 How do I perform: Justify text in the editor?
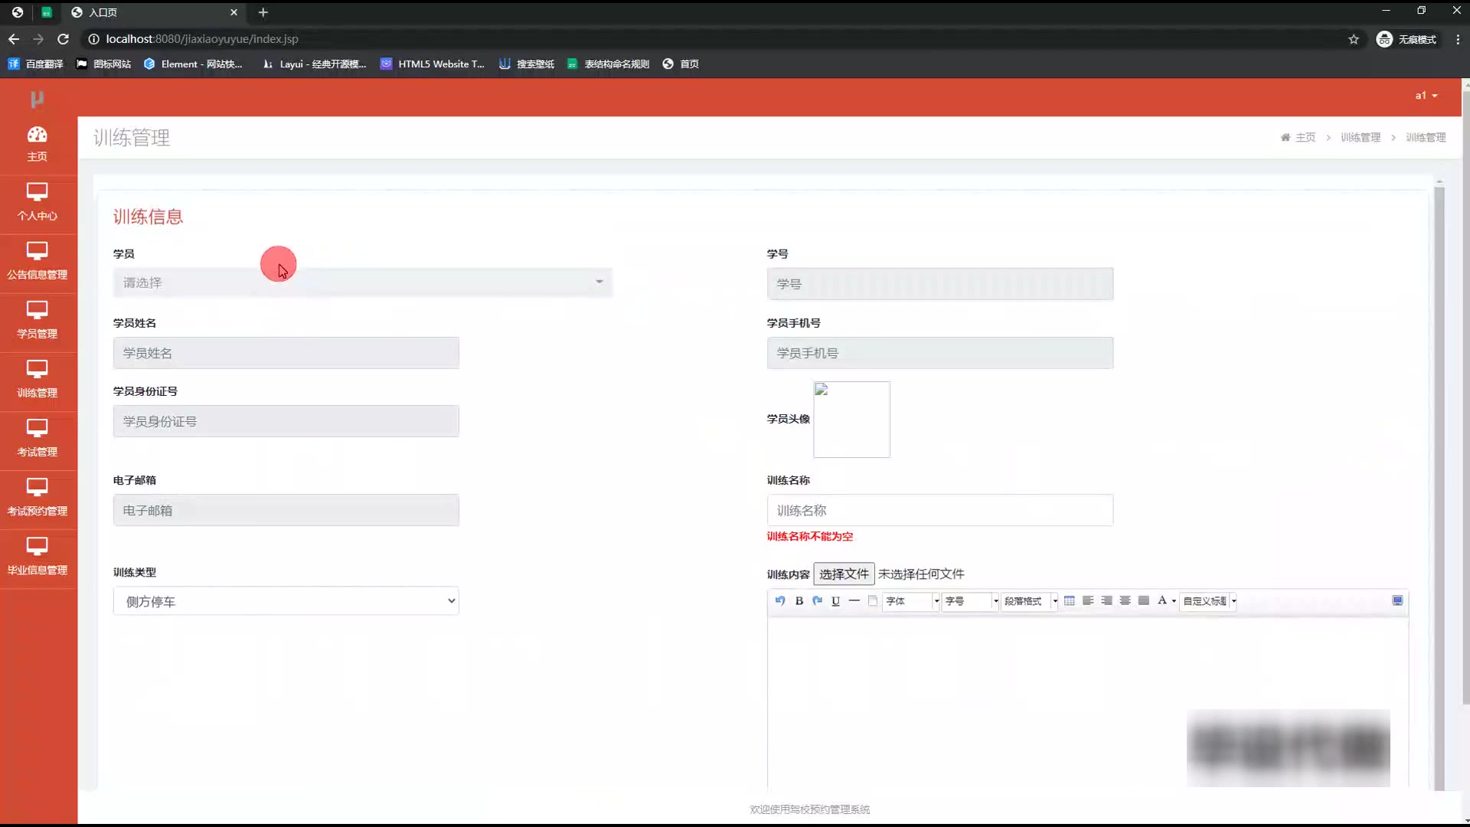[1144, 601]
